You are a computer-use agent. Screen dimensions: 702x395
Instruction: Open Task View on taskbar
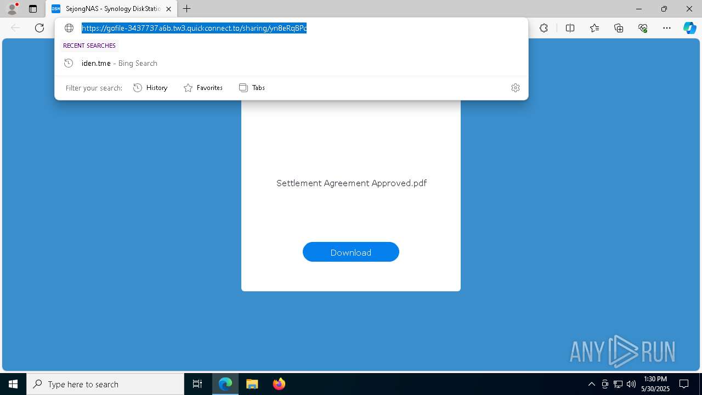tap(197, 384)
